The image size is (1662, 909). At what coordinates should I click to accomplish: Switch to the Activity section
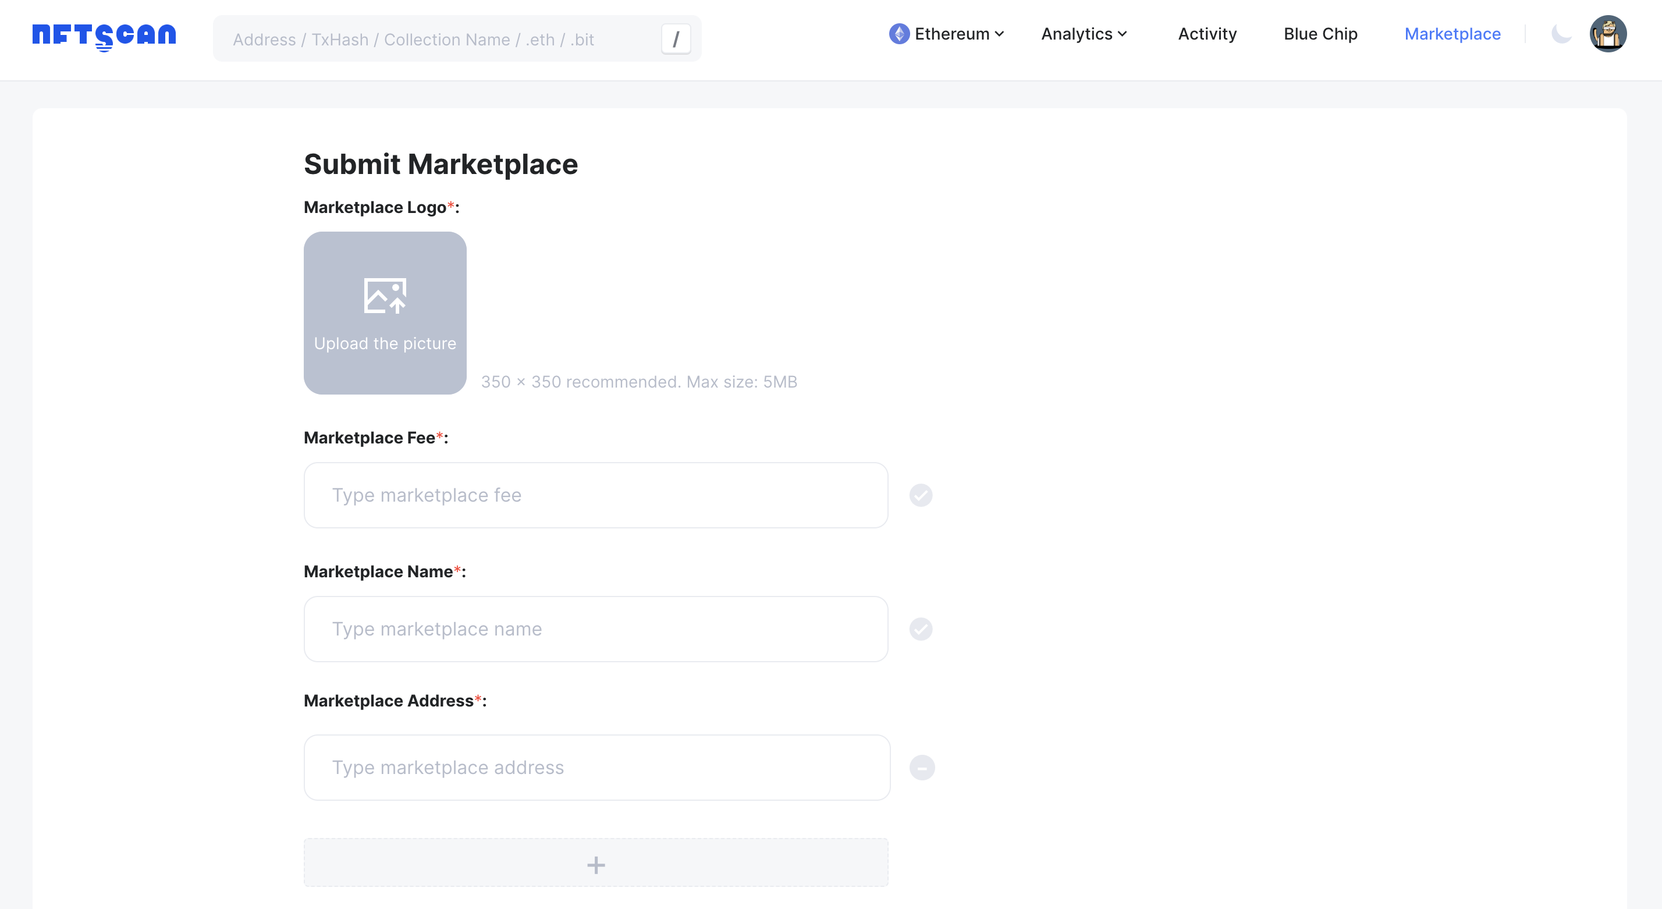click(x=1206, y=34)
